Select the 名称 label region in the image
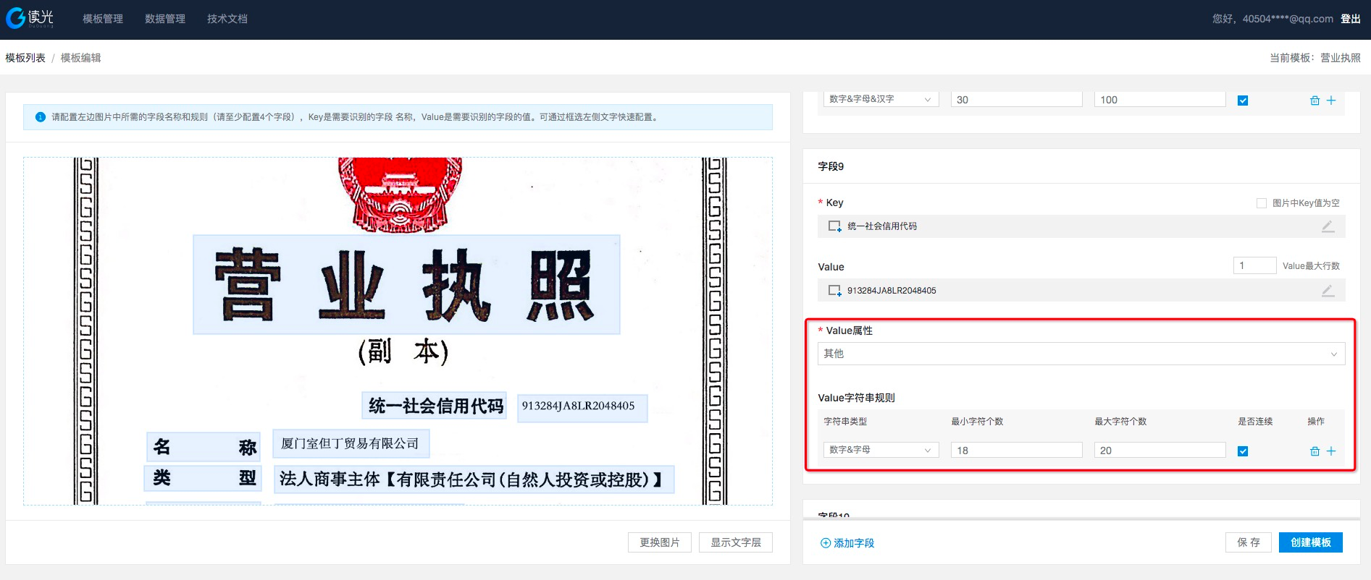Screen dimensions: 1371x580 204,447
